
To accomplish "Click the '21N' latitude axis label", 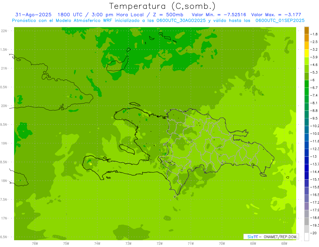I will (4, 68).
